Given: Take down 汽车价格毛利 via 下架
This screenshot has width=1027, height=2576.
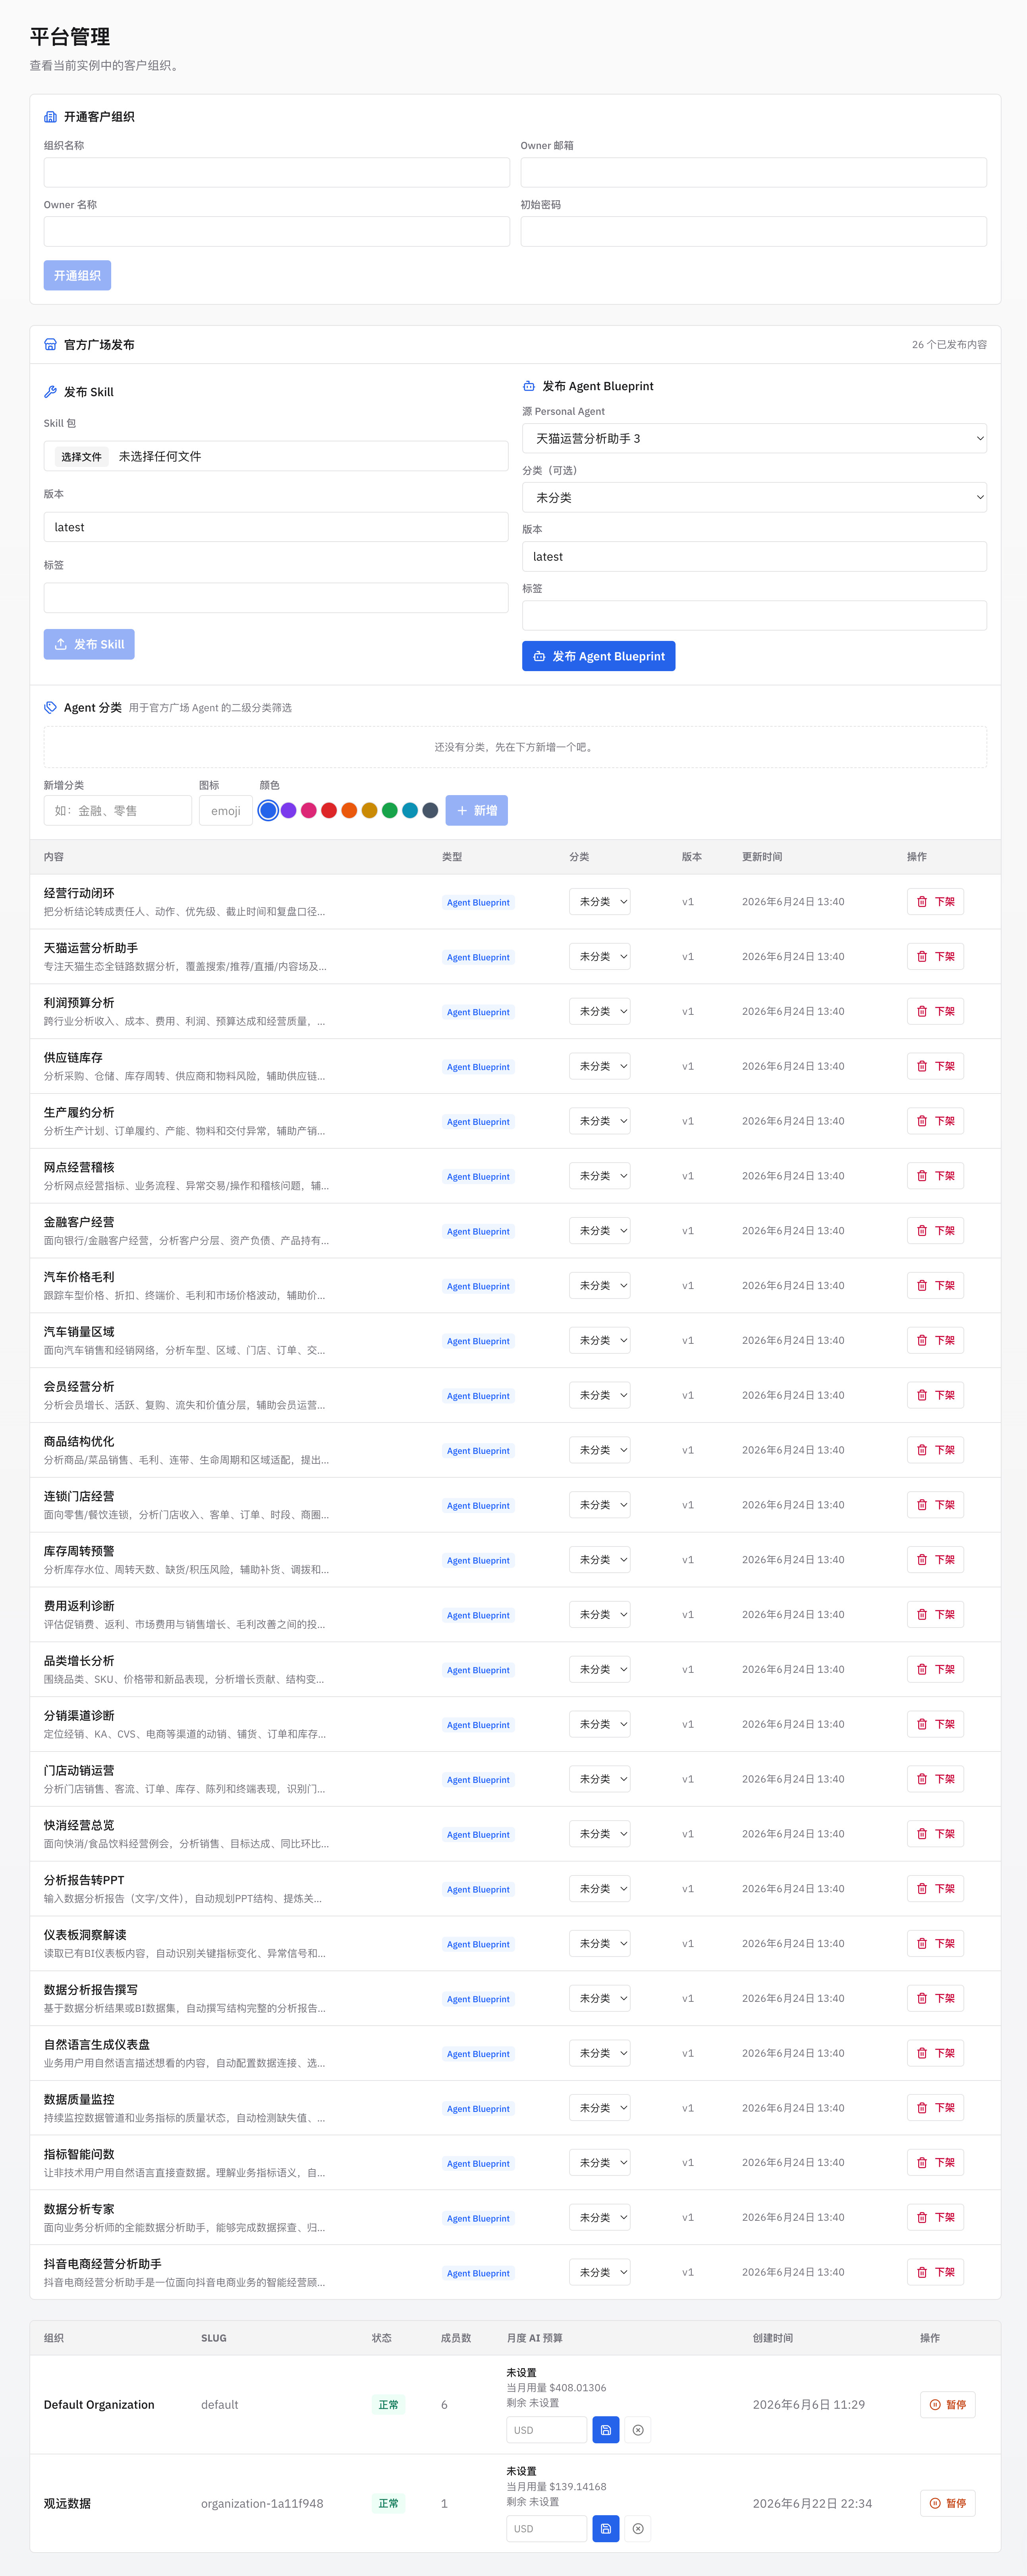Looking at the screenshot, I should coord(935,1286).
